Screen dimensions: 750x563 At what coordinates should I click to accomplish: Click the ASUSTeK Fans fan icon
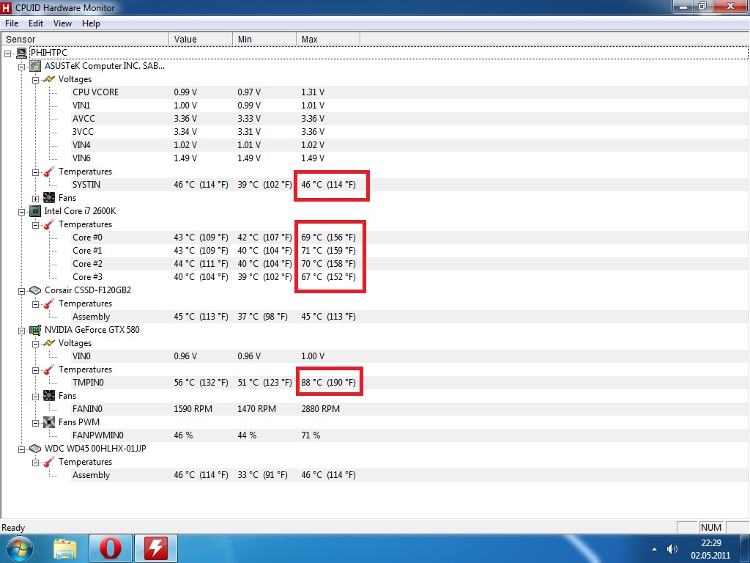tap(49, 198)
